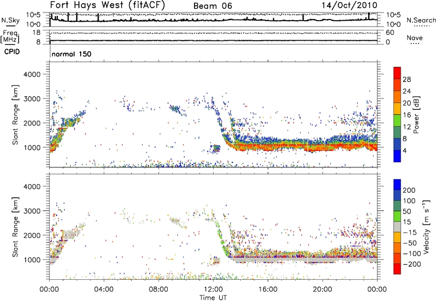Viewport: 436px width, 301px height.
Task: Click the solid frequency line in the Freq panel
Action: coord(213,41)
